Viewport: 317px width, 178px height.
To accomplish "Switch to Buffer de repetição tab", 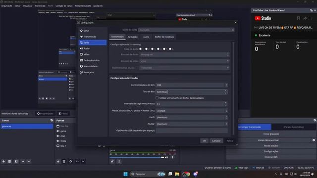I will (164, 37).
